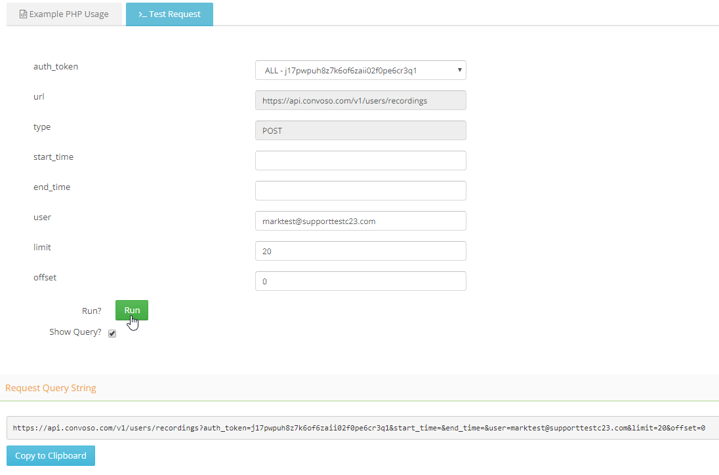
Task: Switch to the Example PHP Usage tab
Action: click(x=64, y=14)
